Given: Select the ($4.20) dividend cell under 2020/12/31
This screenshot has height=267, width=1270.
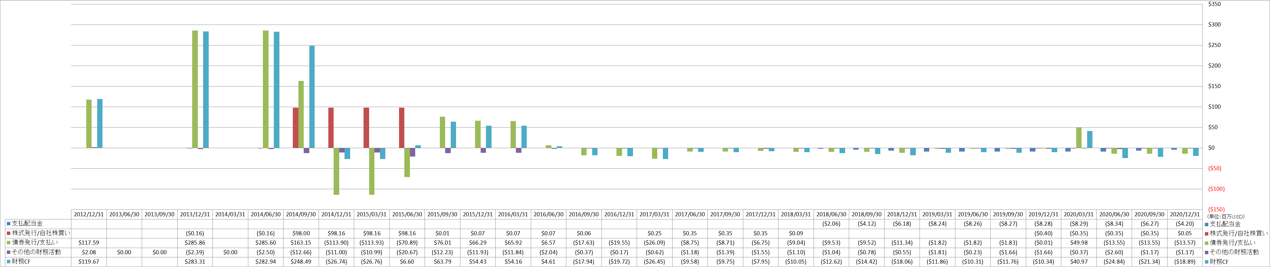Looking at the screenshot, I should (1185, 224).
